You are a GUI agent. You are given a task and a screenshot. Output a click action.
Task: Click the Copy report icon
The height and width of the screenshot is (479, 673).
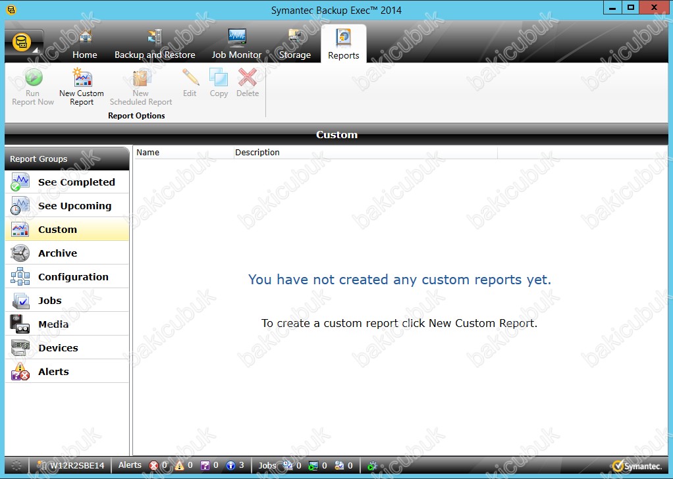[219, 77]
